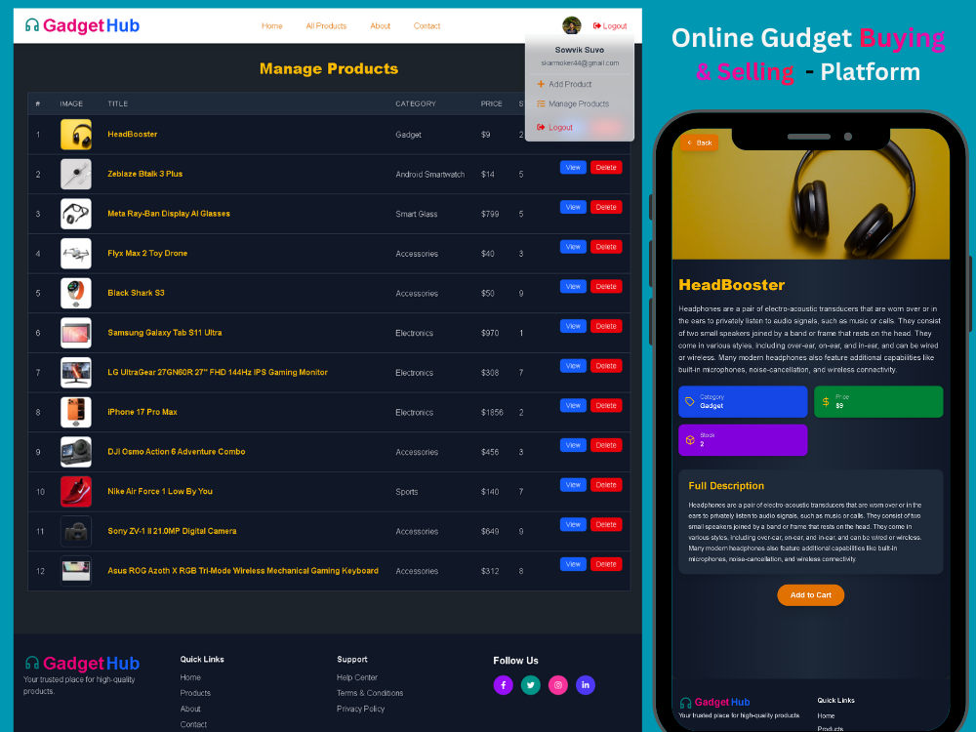Open the HeadBooster product thumbnail

[76, 135]
